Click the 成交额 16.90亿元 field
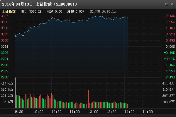The image size is (176, 117). [103, 11]
